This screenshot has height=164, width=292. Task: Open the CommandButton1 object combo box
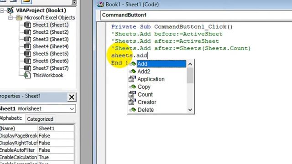pyautogui.click(x=196, y=15)
